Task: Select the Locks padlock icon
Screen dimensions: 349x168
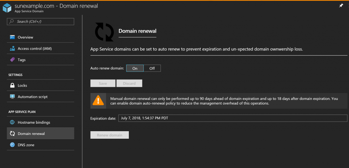Action: pos(12,86)
